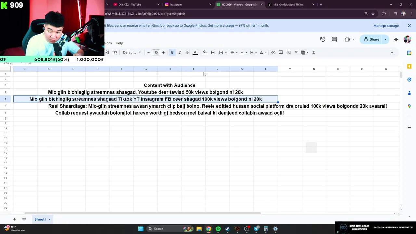Insert a comment using the toolbar icon

click(281, 52)
